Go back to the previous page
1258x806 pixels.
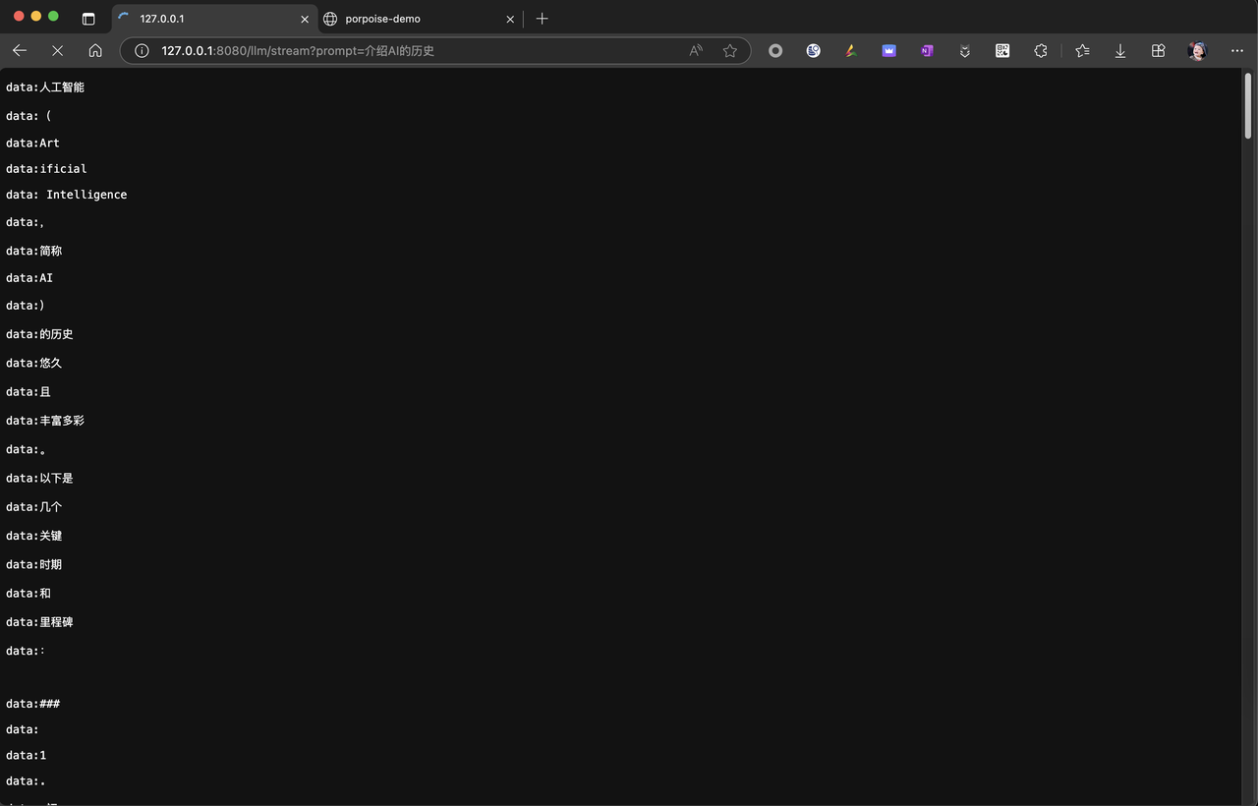click(x=20, y=51)
